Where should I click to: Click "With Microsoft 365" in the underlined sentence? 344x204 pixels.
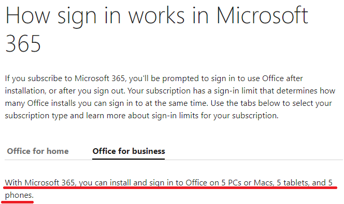(x=40, y=183)
